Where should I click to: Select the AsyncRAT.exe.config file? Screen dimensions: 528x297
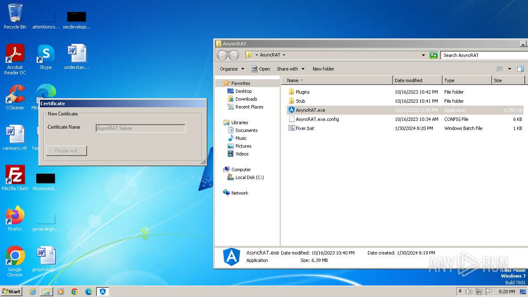tap(317, 119)
